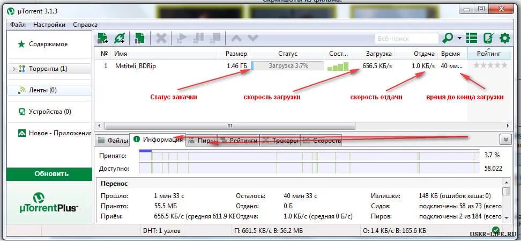Click the DHT: 1 узлов status bar entry

161,230
